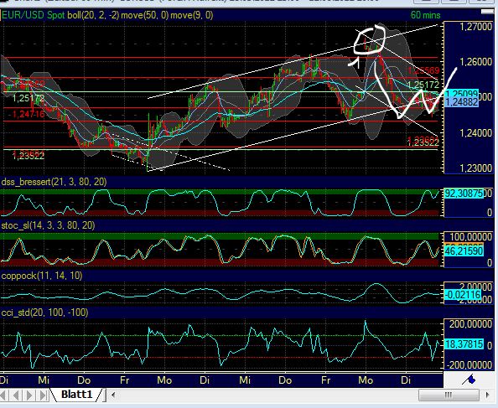Click the EUR/USD Spot instrument title
Image resolution: width=498 pixels, height=408 pixels.
coord(34,15)
